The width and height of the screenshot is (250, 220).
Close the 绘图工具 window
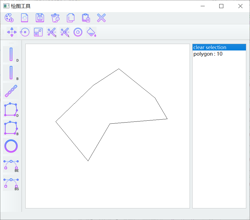[240, 6]
